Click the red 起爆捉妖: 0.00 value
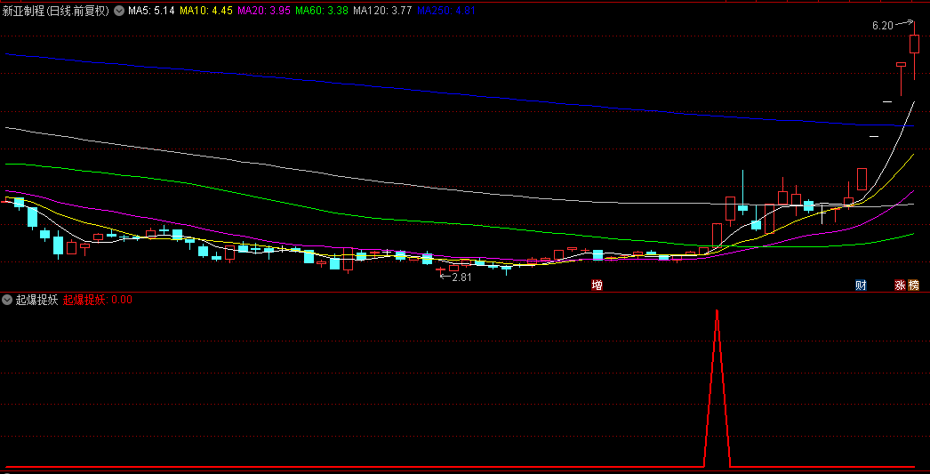Image resolution: width=930 pixels, height=474 pixels. point(97,300)
